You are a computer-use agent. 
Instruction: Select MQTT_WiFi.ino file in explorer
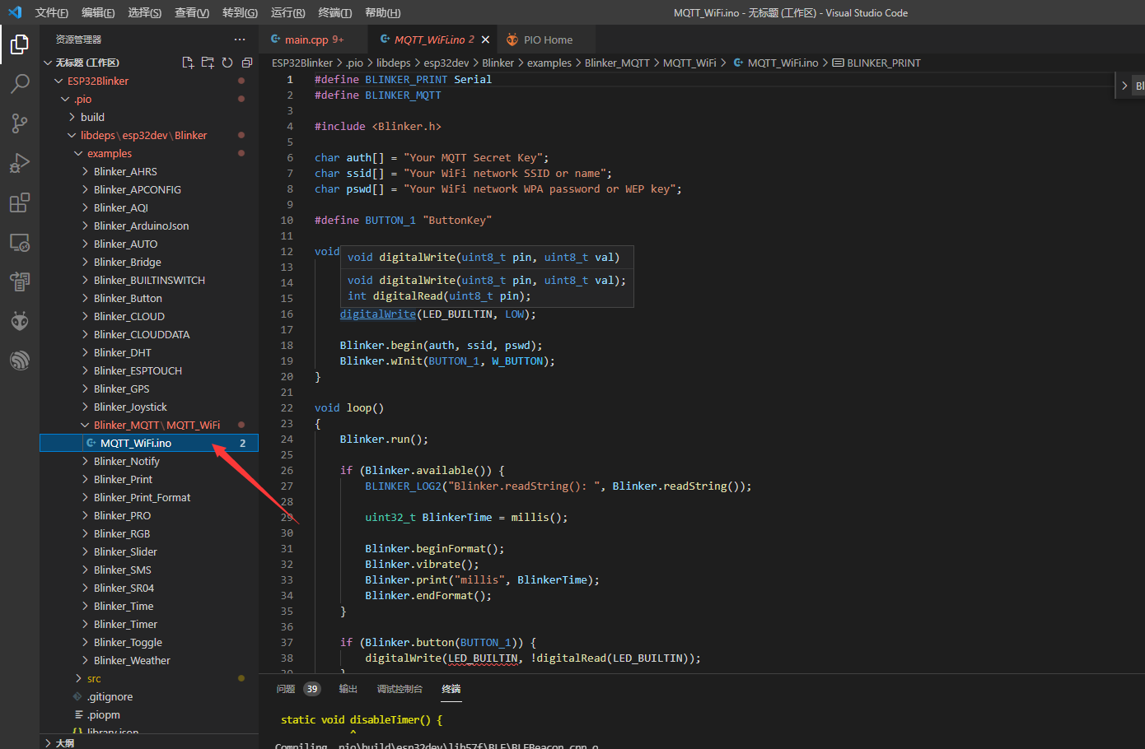tap(149, 443)
